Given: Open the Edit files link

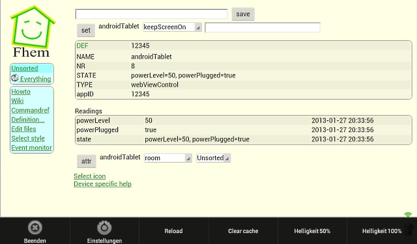Looking at the screenshot, I should 23,129.
